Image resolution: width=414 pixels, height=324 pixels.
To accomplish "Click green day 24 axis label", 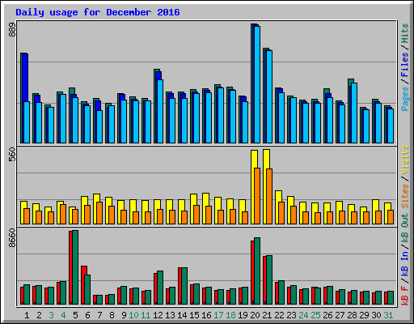I will (x=303, y=315).
